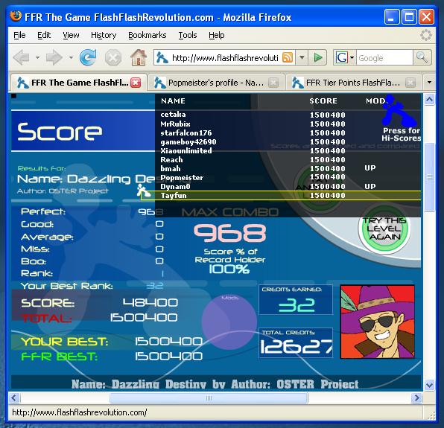
Task: Open the Tools menu
Action: pyautogui.click(x=188, y=35)
